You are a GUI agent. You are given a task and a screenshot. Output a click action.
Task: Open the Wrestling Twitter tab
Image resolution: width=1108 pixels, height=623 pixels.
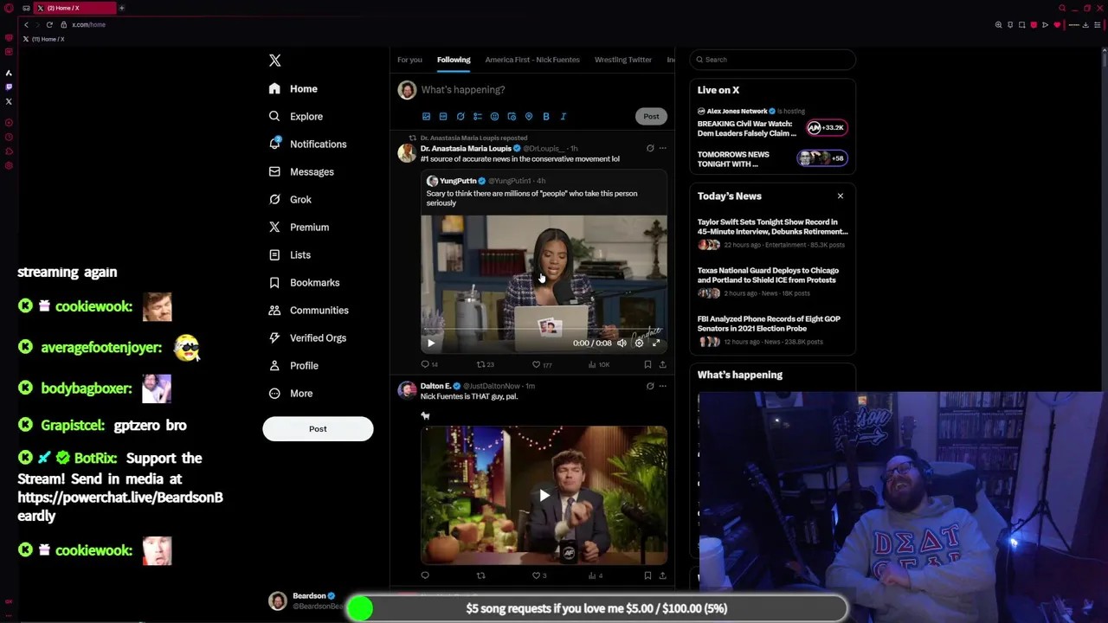[x=622, y=60]
